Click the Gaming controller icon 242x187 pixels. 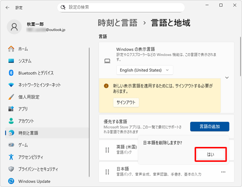[11, 145]
